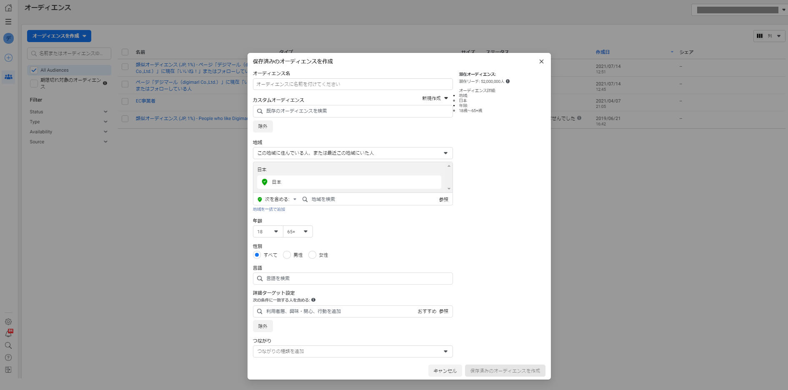Click the plus create icon in sidebar
788x390 pixels.
(x=8, y=58)
